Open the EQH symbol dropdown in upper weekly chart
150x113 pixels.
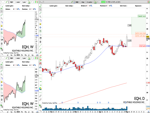coord(12,2)
